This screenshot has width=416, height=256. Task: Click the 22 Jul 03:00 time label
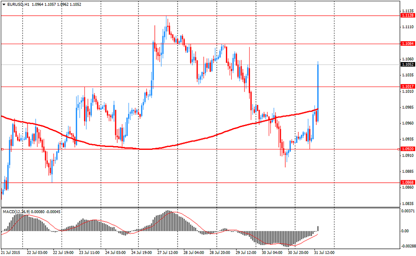pos(37,253)
